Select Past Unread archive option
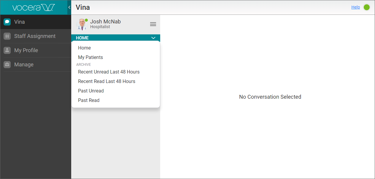This screenshot has height=179, width=375. tap(91, 91)
